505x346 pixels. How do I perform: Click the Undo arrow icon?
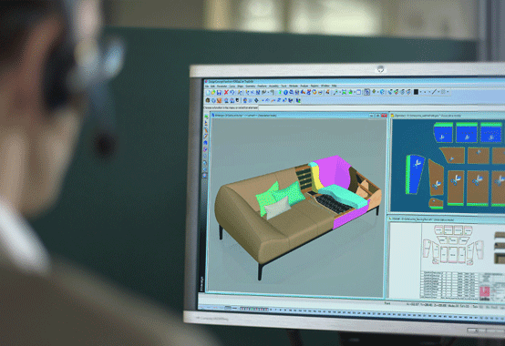coord(232,93)
